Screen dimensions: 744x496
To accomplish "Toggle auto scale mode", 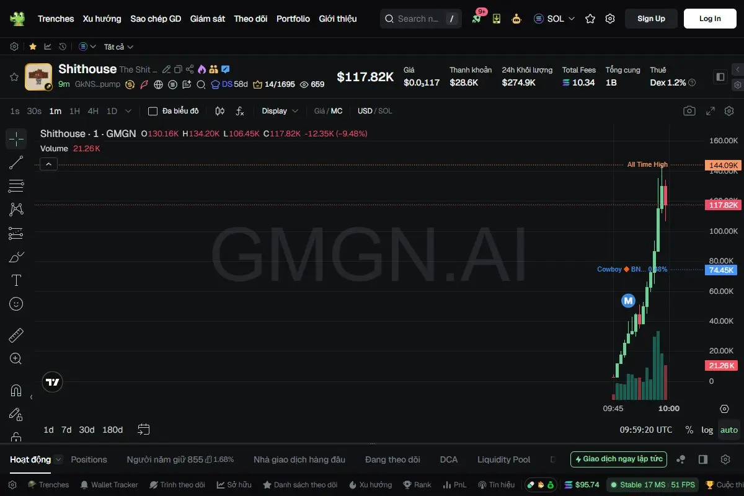I will (x=729, y=430).
